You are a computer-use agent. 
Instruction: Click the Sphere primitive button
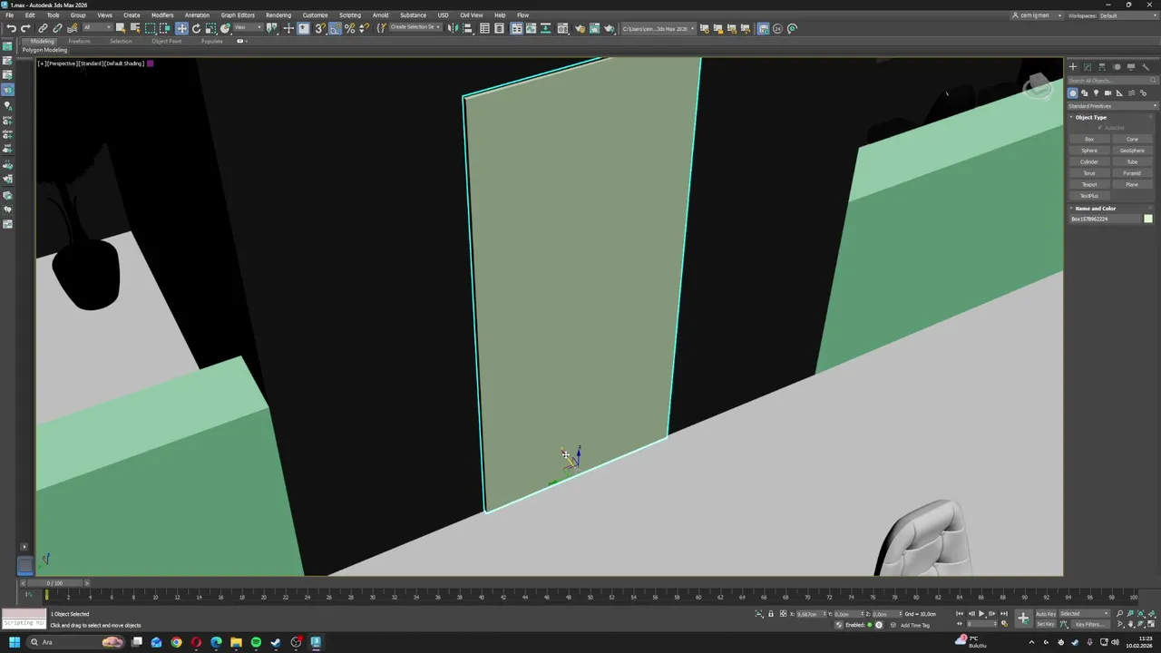pyautogui.click(x=1089, y=151)
